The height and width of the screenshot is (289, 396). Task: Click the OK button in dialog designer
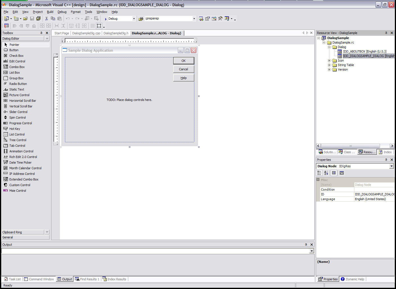184,61
